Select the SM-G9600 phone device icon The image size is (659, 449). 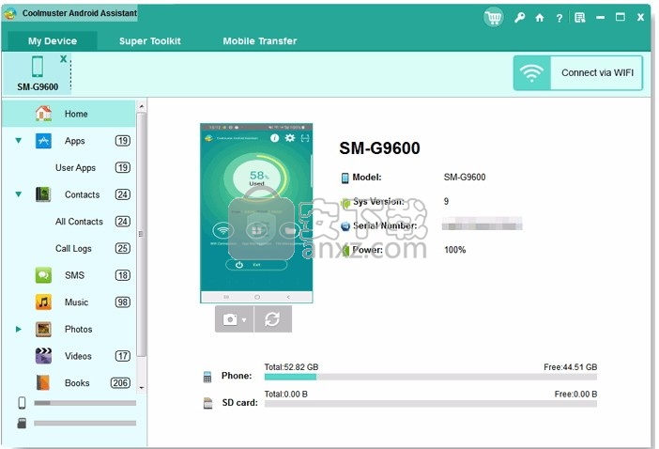click(x=38, y=67)
